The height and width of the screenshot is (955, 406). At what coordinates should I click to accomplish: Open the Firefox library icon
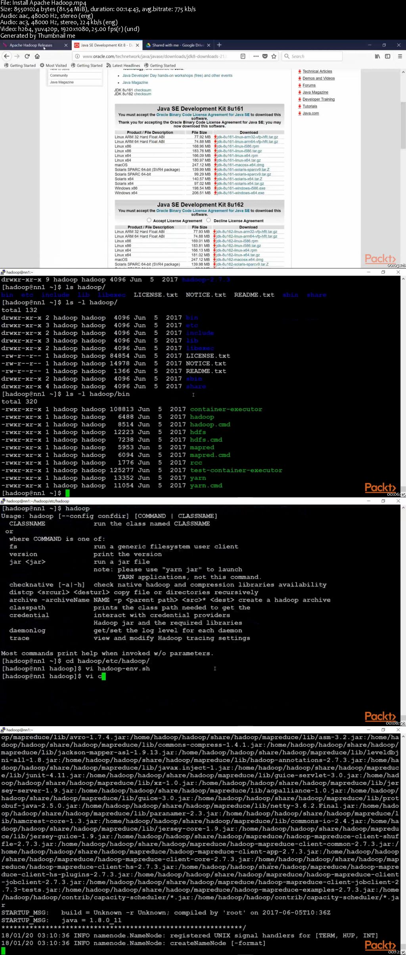[377, 56]
